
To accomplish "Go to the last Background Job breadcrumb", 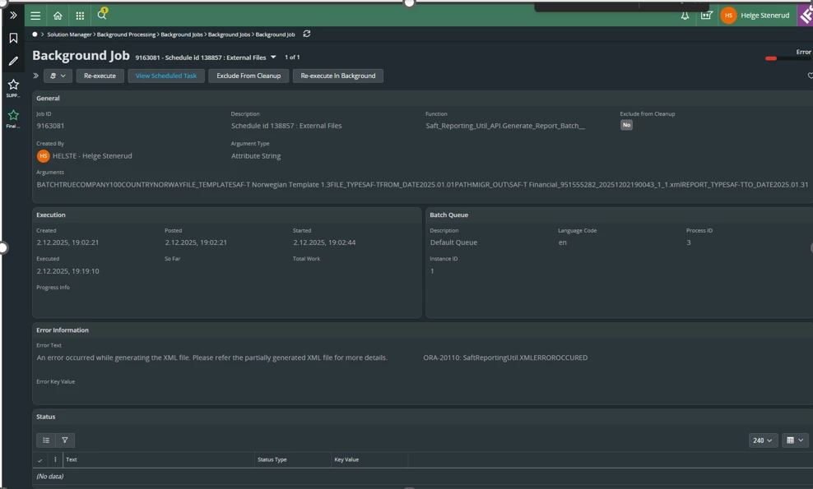I will [x=276, y=35].
